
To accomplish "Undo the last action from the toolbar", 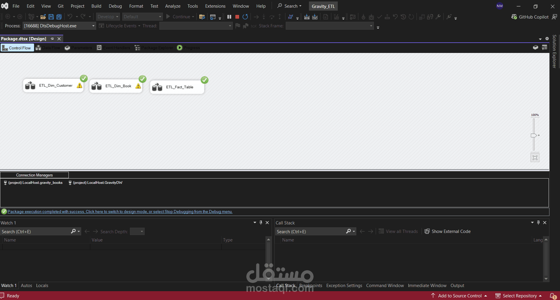I will pos(70,17).
